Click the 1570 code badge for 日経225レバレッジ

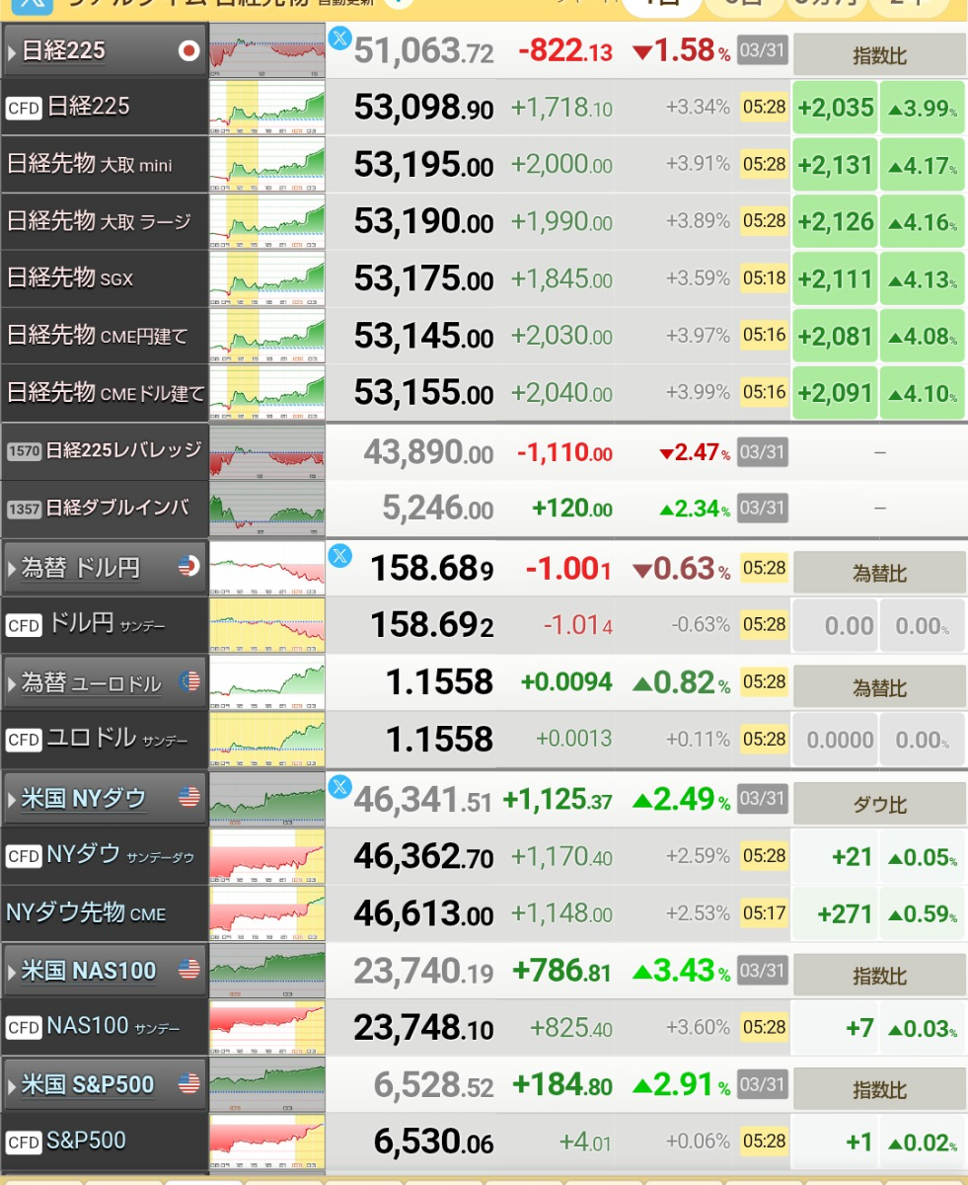point(24,451)
